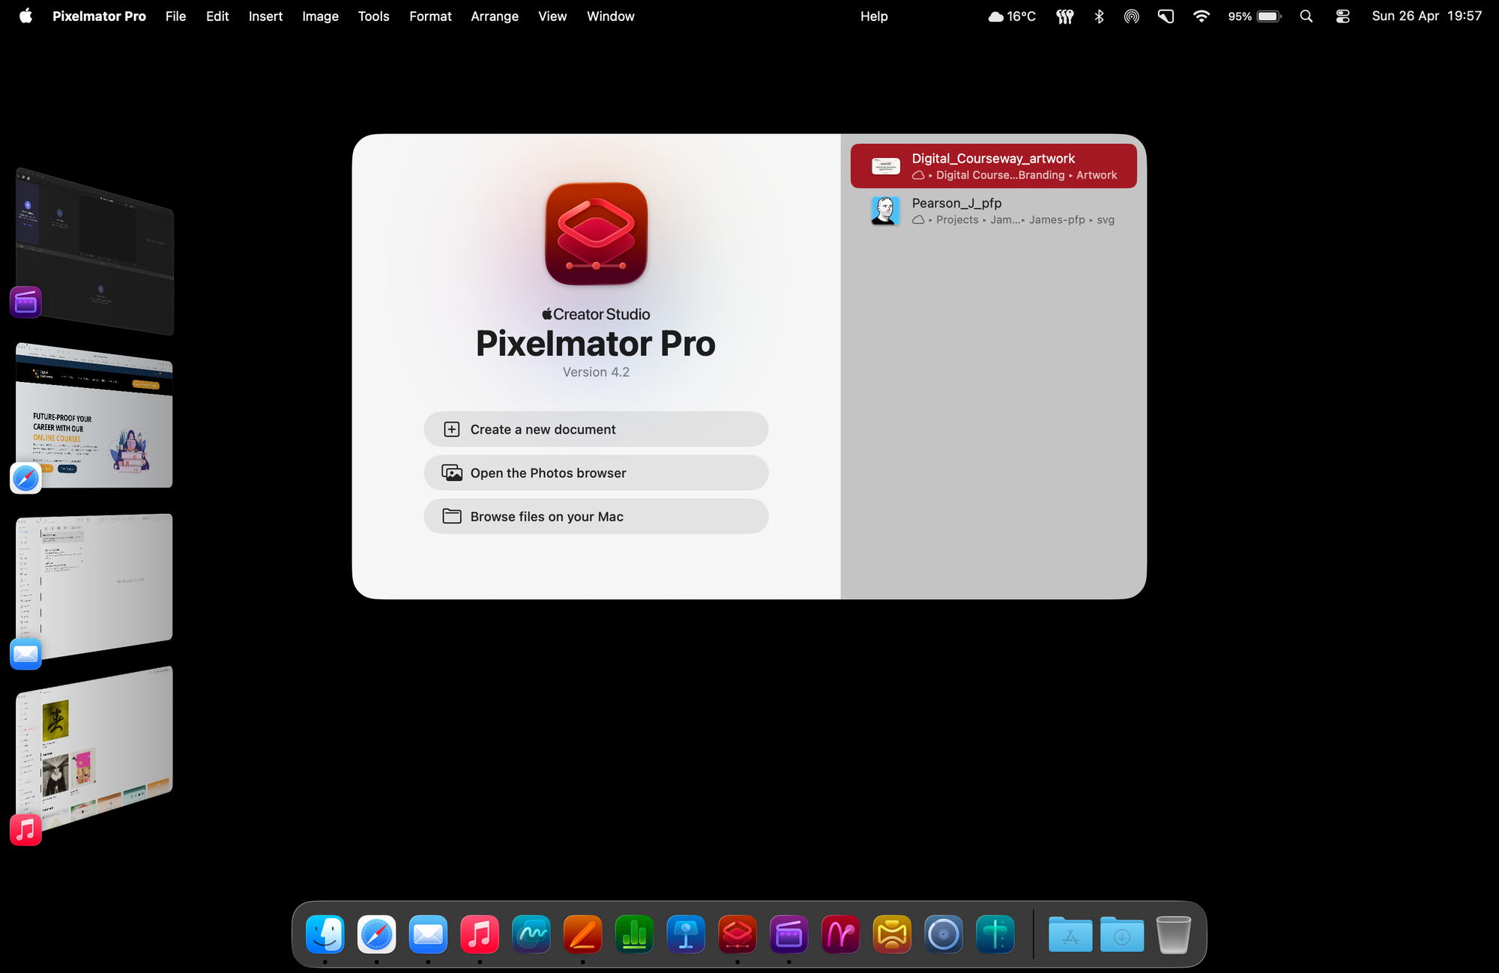Click the fork-shaped status icon beside weather
This screenshot has width=1499, height=973.
tap(1065, 16)
